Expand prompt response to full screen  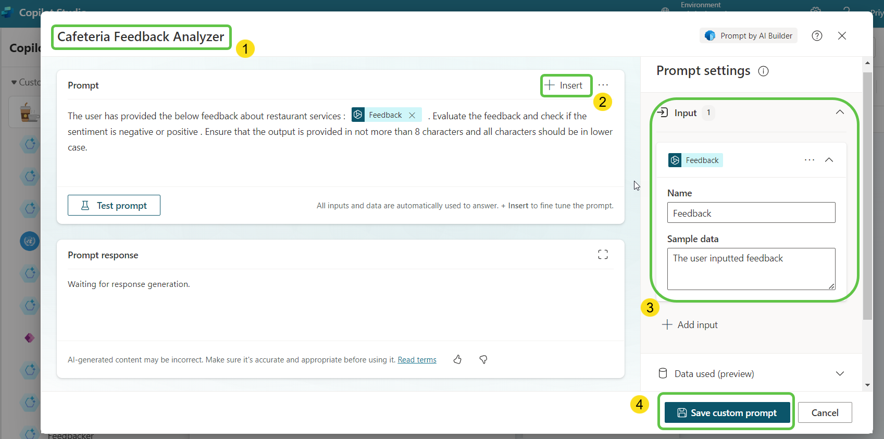coord(603,255)
